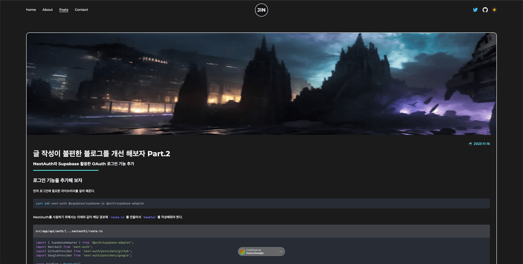The image size is (523, 264).
Task: Click the import GoogleProvider code line
Action: (84, 256)
